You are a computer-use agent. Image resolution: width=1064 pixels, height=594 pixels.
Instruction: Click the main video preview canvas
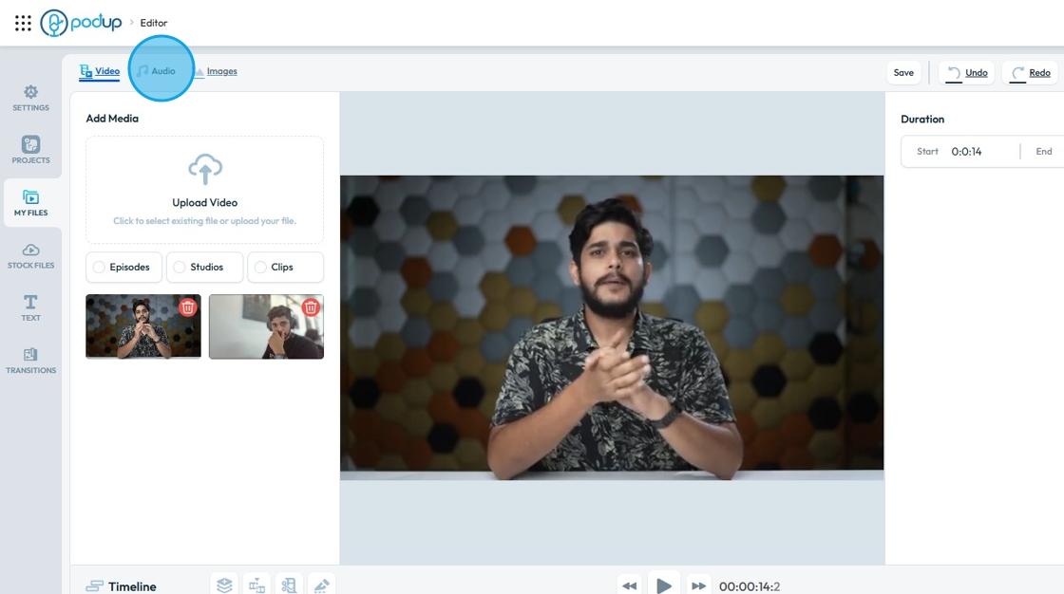pyautogui.click(x=612, y=328)
